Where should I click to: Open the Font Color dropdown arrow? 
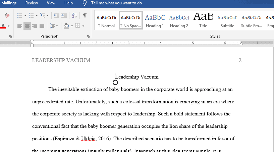point(9,26)
